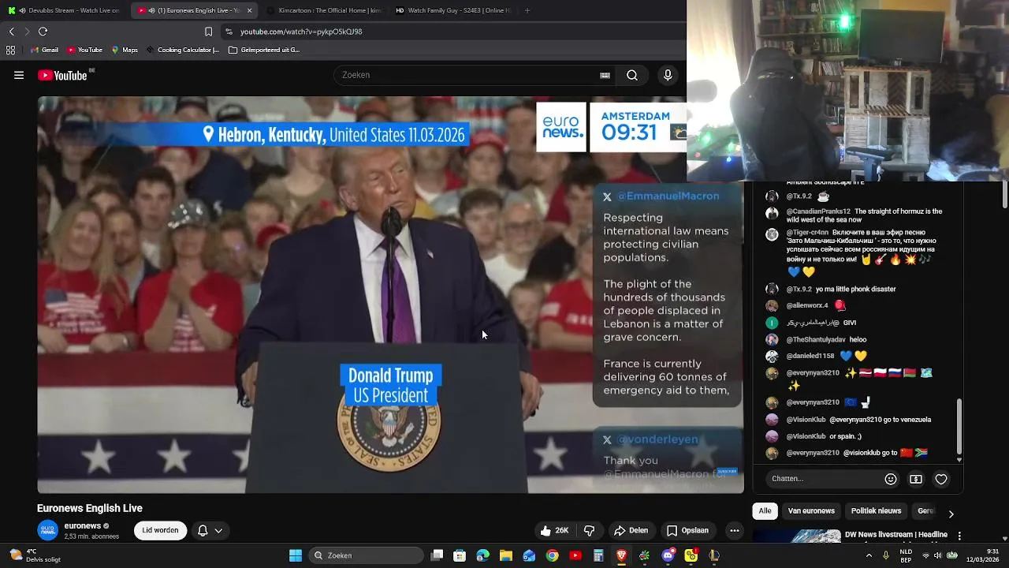
Task: Click the youtube.com address bar URL
Action: coord(301,32)
